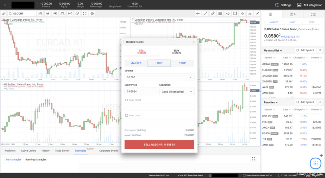Enable the Stop Loss checkbox
Screen dimensions: 325x178
[x=126, y=115]
